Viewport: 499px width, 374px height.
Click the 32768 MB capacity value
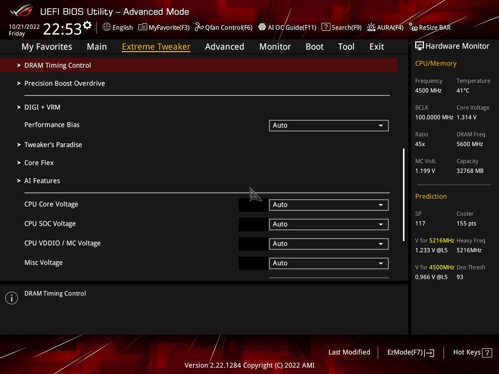point(470,171)
